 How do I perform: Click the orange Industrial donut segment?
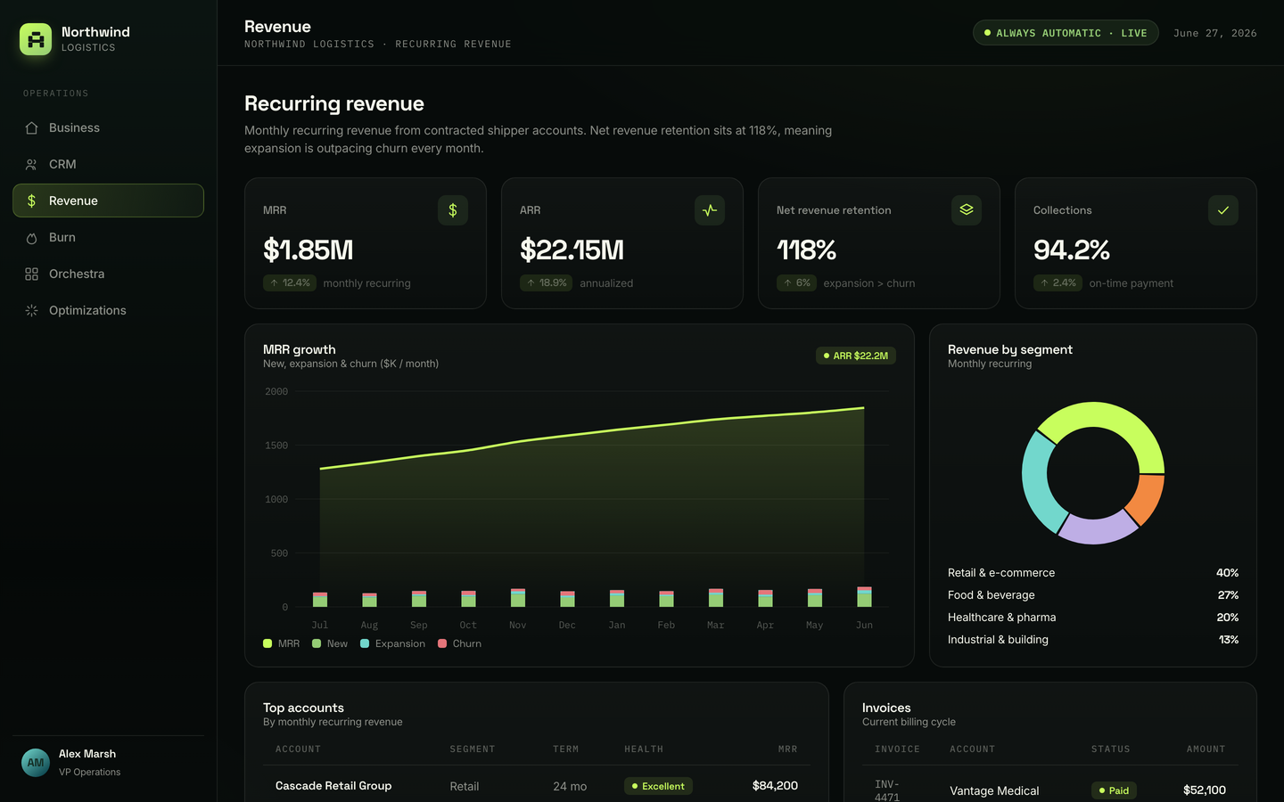coord(1148,499)
